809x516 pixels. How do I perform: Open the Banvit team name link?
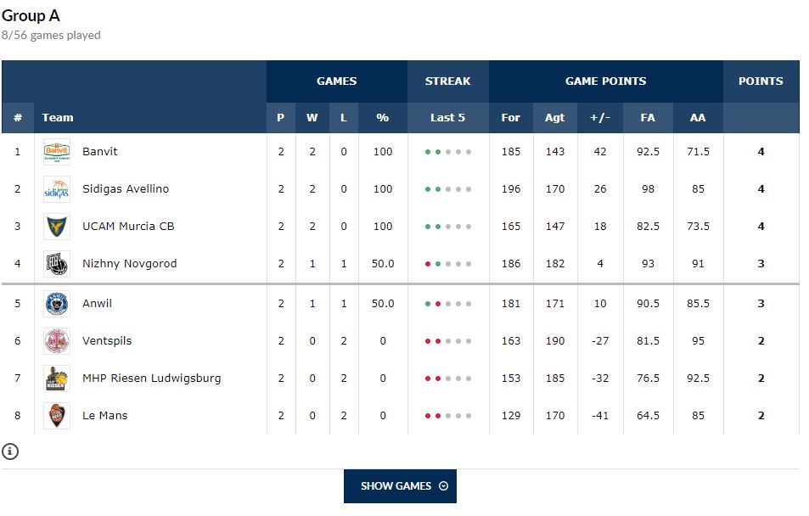pos(100,152)
